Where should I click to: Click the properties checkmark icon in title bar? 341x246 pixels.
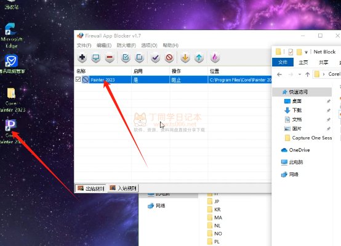coord(291,52)
